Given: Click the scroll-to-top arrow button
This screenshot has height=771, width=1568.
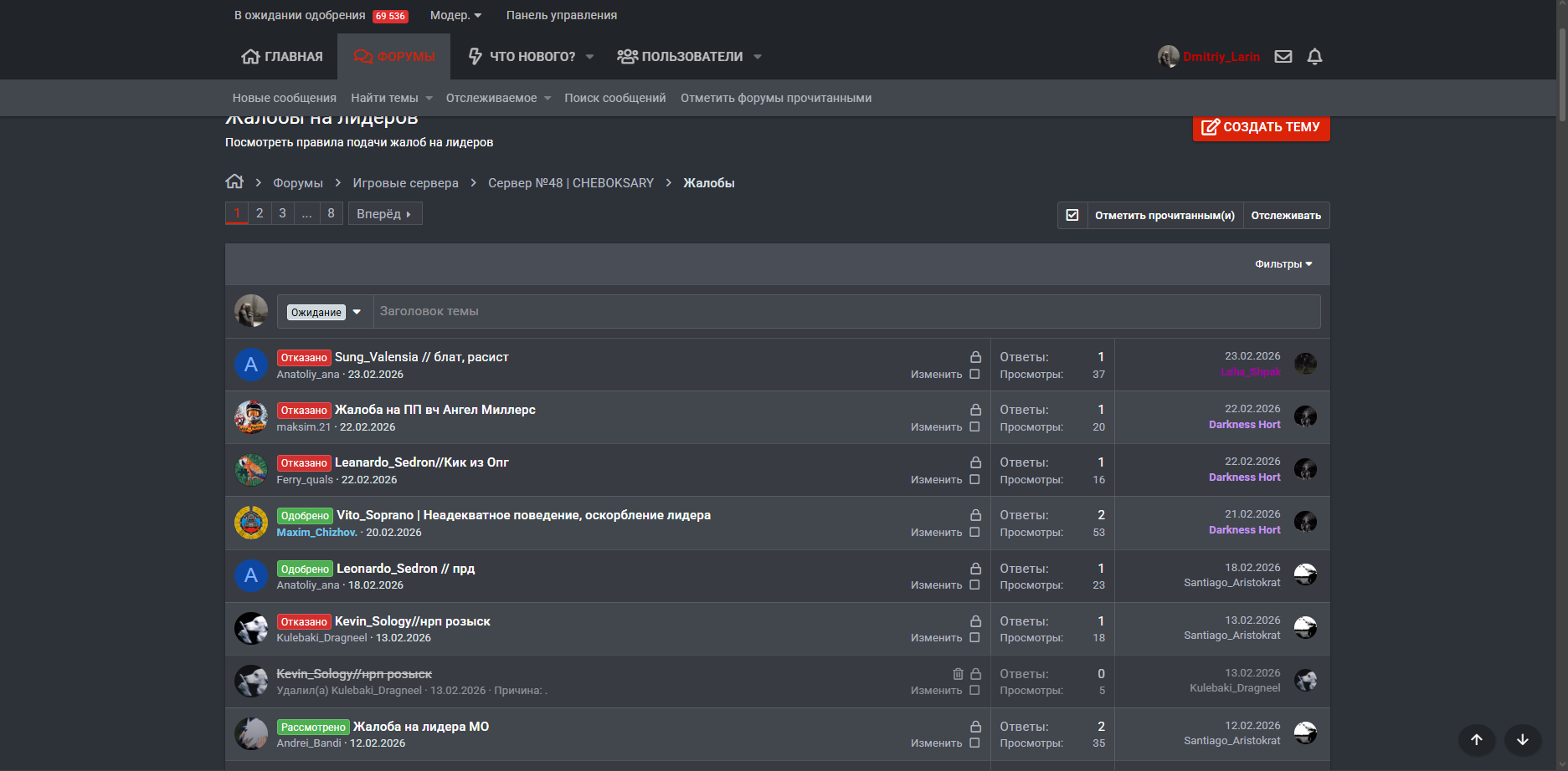Looking at the screenshot, I should 1477,739.
